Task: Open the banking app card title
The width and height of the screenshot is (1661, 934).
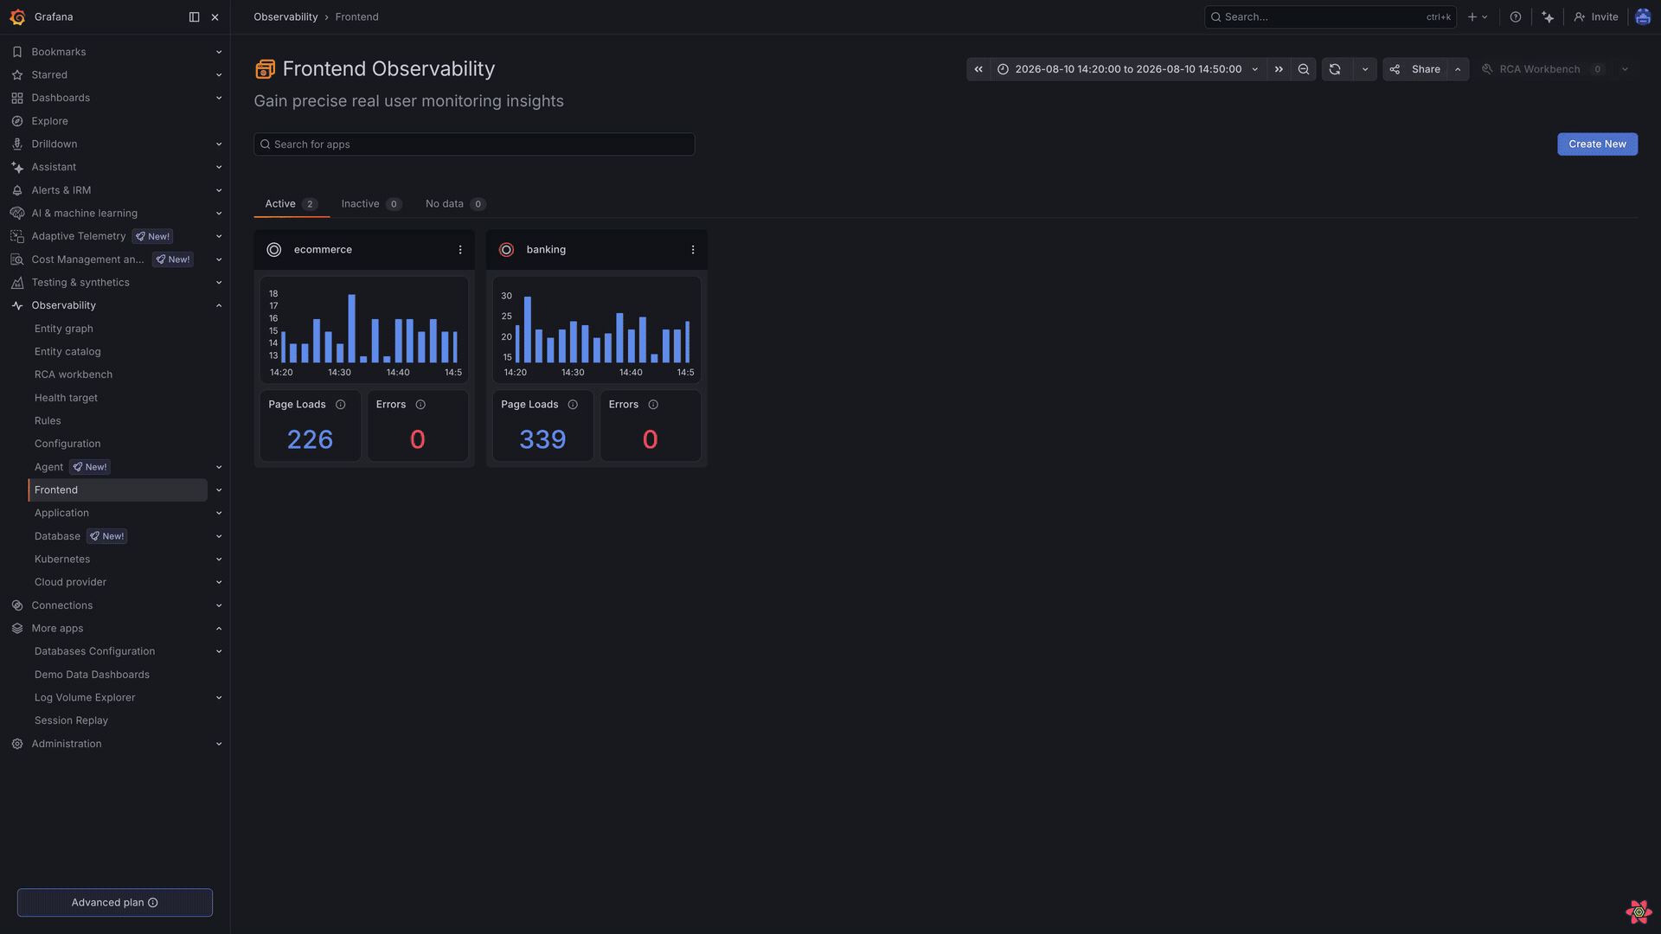Action: (546, 250)
